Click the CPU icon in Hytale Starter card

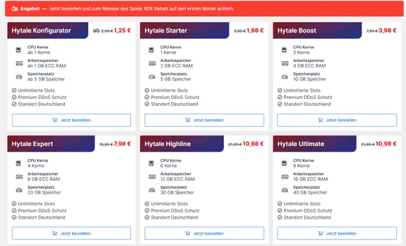point(152,50)
